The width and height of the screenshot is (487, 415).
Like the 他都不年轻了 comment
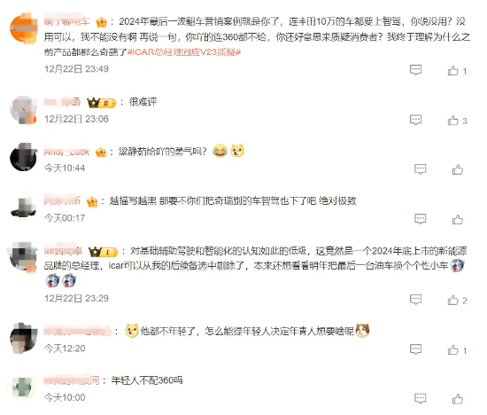pos(457,350)
